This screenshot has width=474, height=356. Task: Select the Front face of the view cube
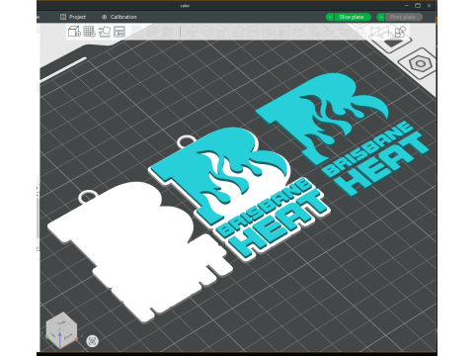[x=68, y=336]
